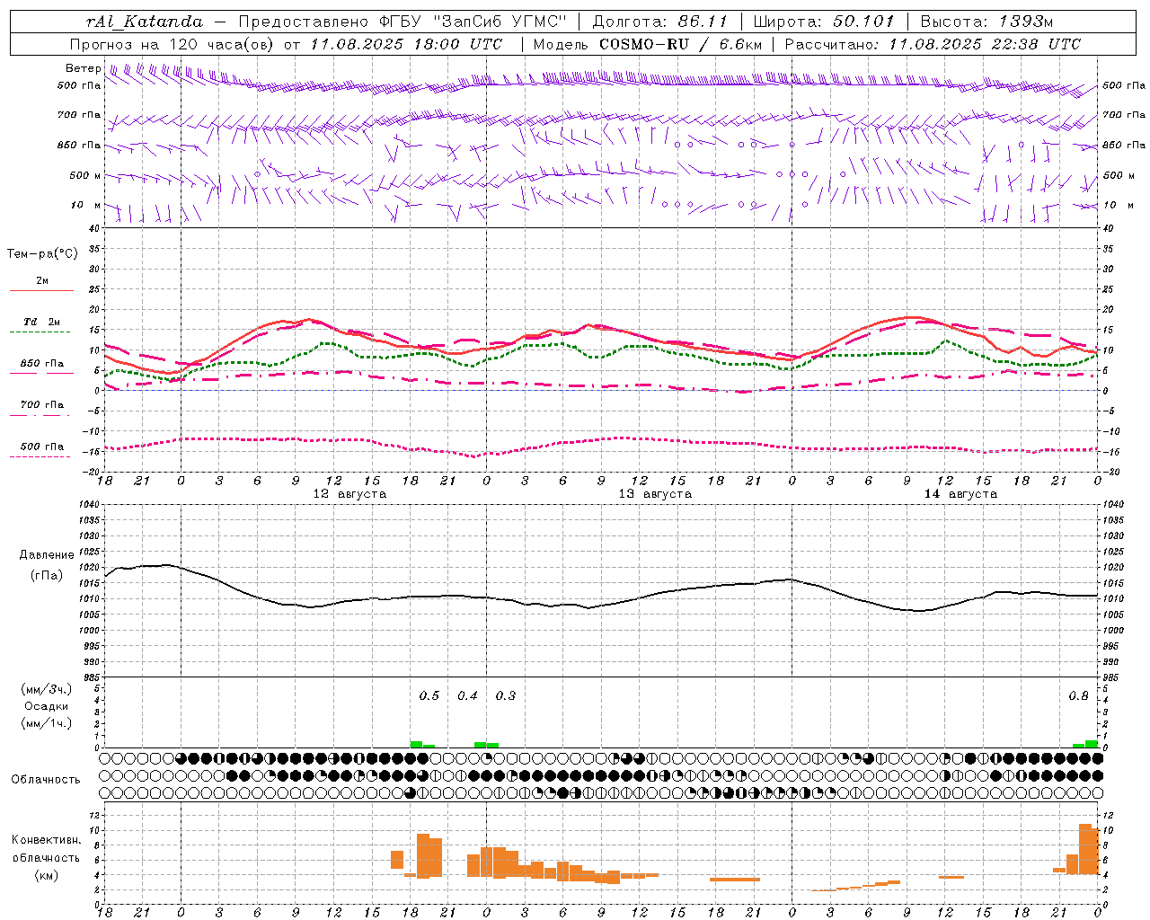This screenshot has width=1150, height=920.
Task: Click the 10 м wind level label on left
Action: [x=85, y=205]
